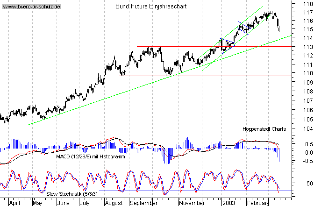Click the 112 price axis value
The width and height of the screenshot is (314, 206).
[308, 56]
